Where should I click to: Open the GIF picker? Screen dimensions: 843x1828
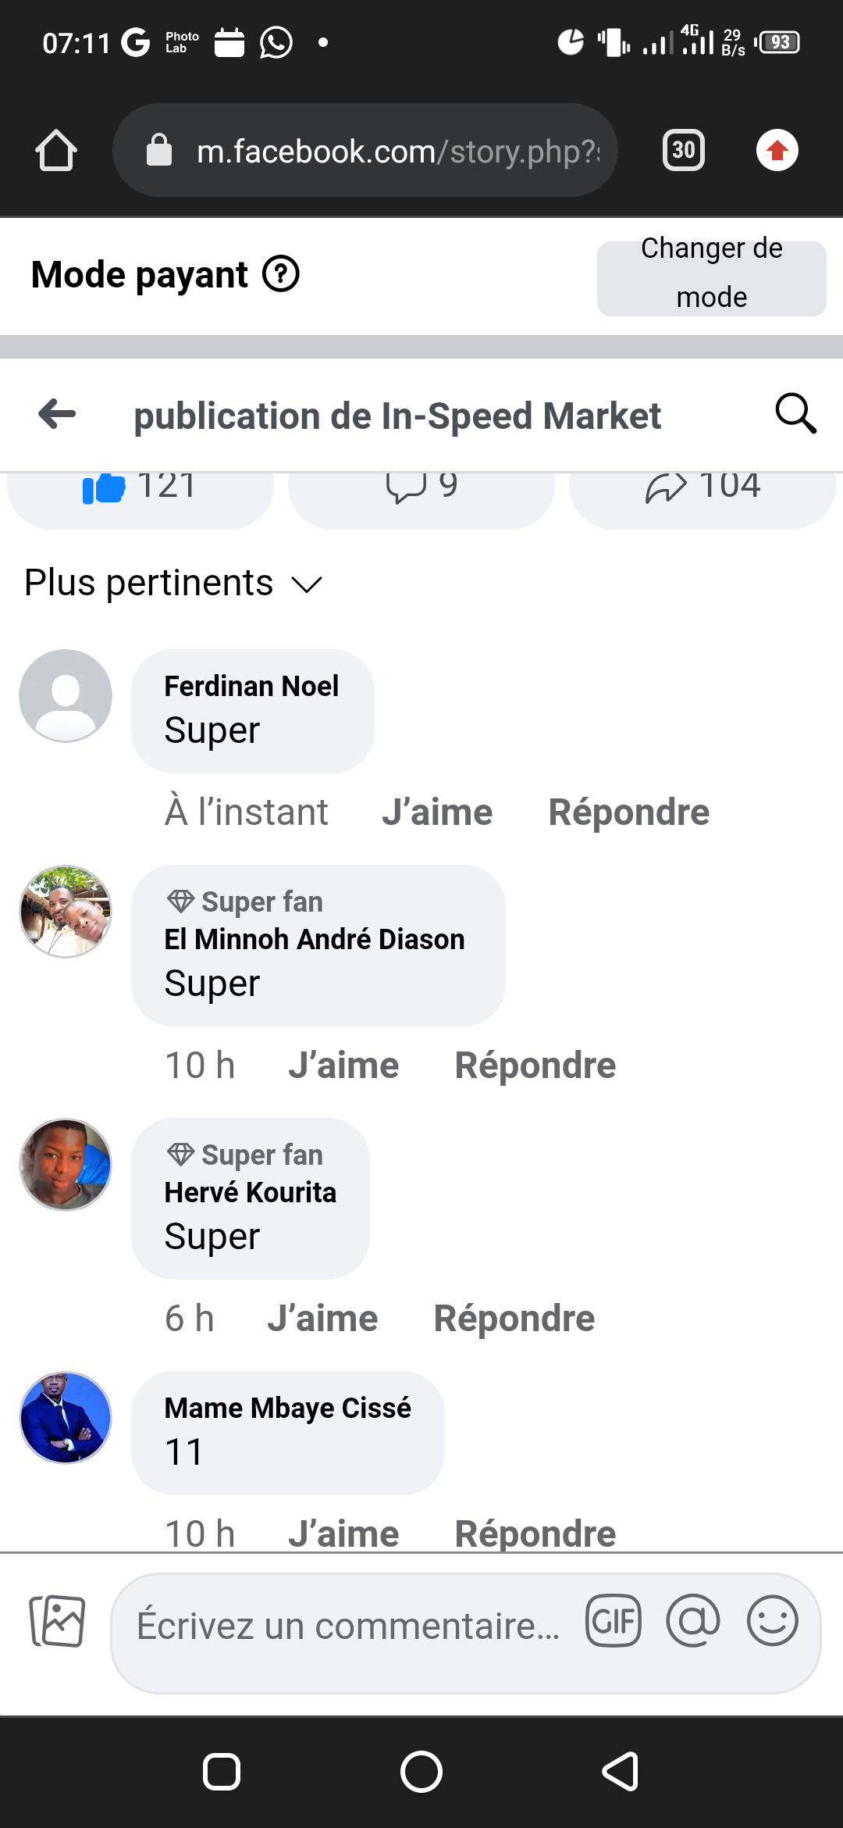614,1621
